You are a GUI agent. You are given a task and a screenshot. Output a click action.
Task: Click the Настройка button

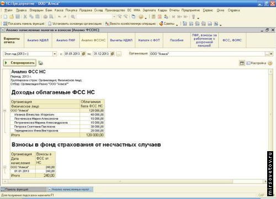[256, 63]
